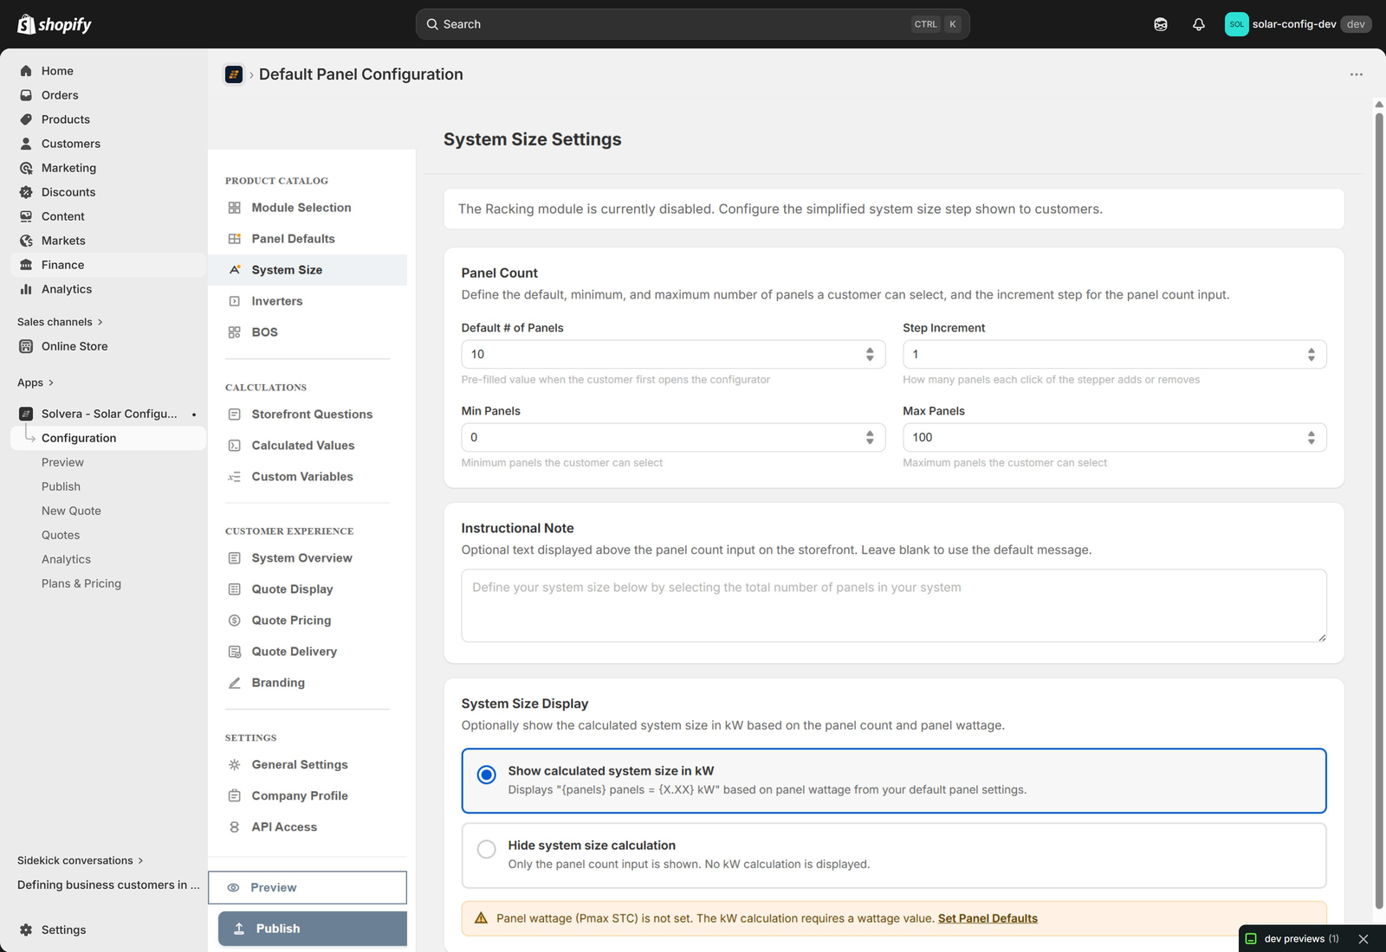
Task: Click the Discounts icon in the sidebar
Action: tap(26, 192)
